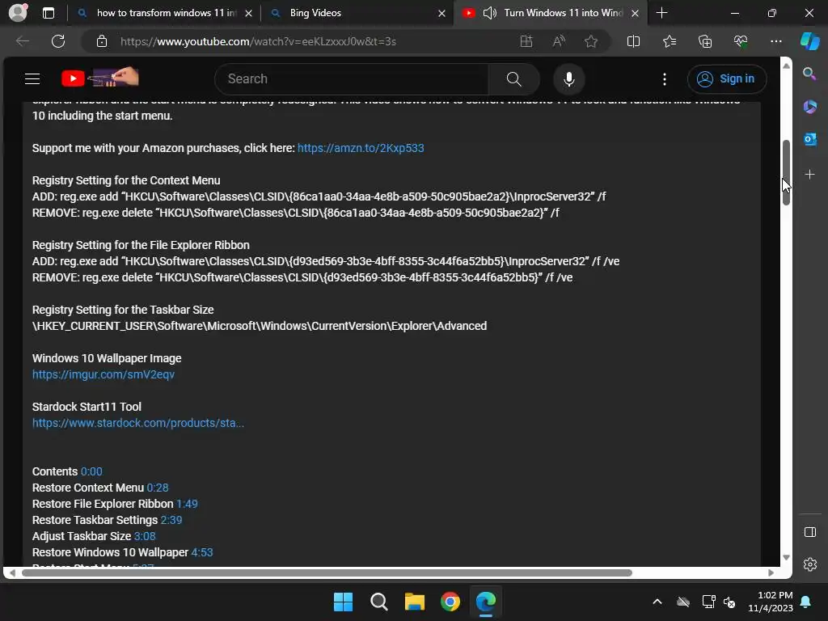Screen dimensions: 828x621
Task: Add this page to favorites star
Action: point(591,41)
